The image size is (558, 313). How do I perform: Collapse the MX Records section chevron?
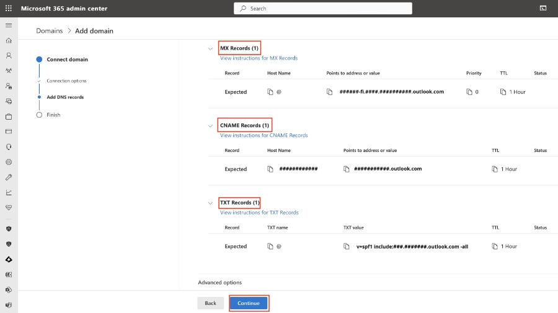click(210, 49)
